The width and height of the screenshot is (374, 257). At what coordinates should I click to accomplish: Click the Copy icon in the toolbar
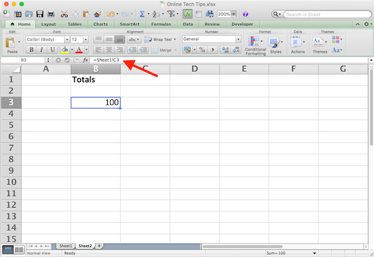pyautogui.click(x=75, y=14)
